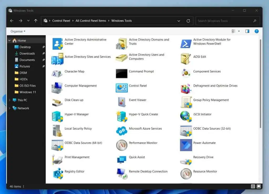The image size is (269, 194).
Task: Launch the Command Prompt icon
Action: tap(122, 73)
